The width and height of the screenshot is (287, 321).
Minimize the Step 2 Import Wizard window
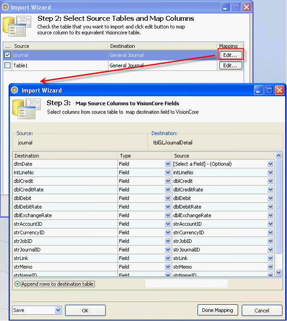[225, 7]
